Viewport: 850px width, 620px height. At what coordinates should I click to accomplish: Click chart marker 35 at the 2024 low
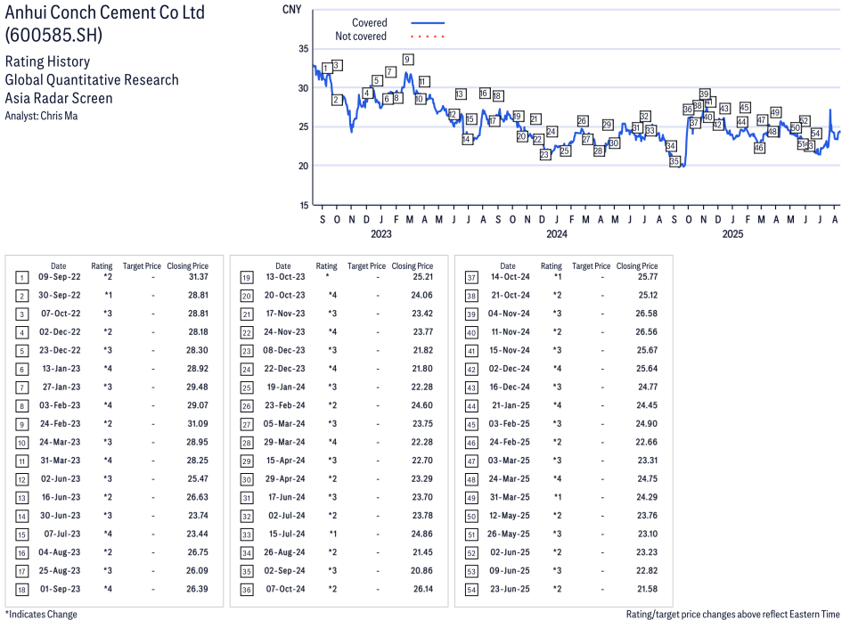(674, 161)
